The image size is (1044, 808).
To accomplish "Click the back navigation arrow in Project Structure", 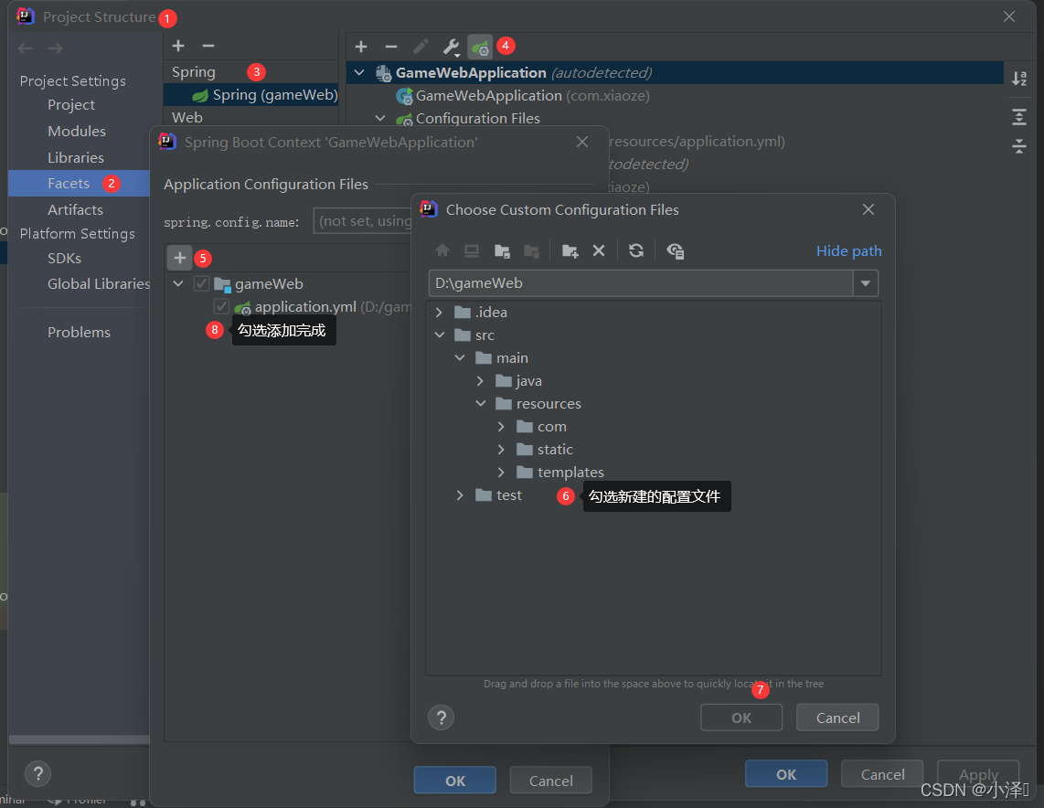I will [x=26, y=48].
